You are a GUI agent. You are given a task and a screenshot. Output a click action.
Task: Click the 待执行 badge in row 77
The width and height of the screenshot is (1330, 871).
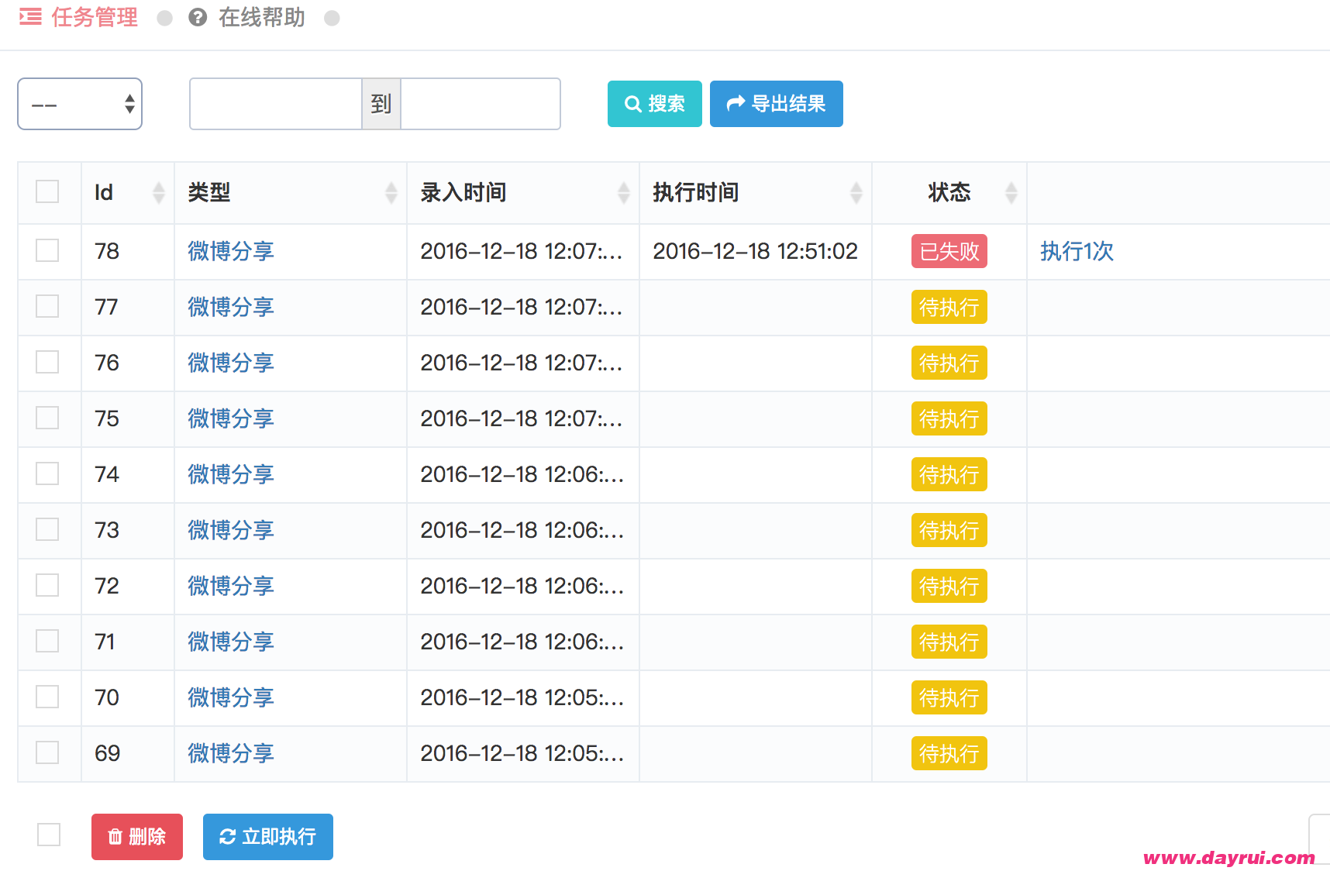pyautogui.click(x=949, y=307)
